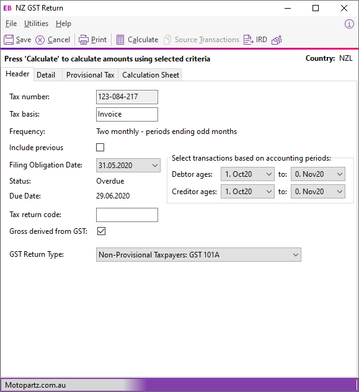Click the EB application logo icon
This screenshot has width=359, height=392.
pos(7,8)
